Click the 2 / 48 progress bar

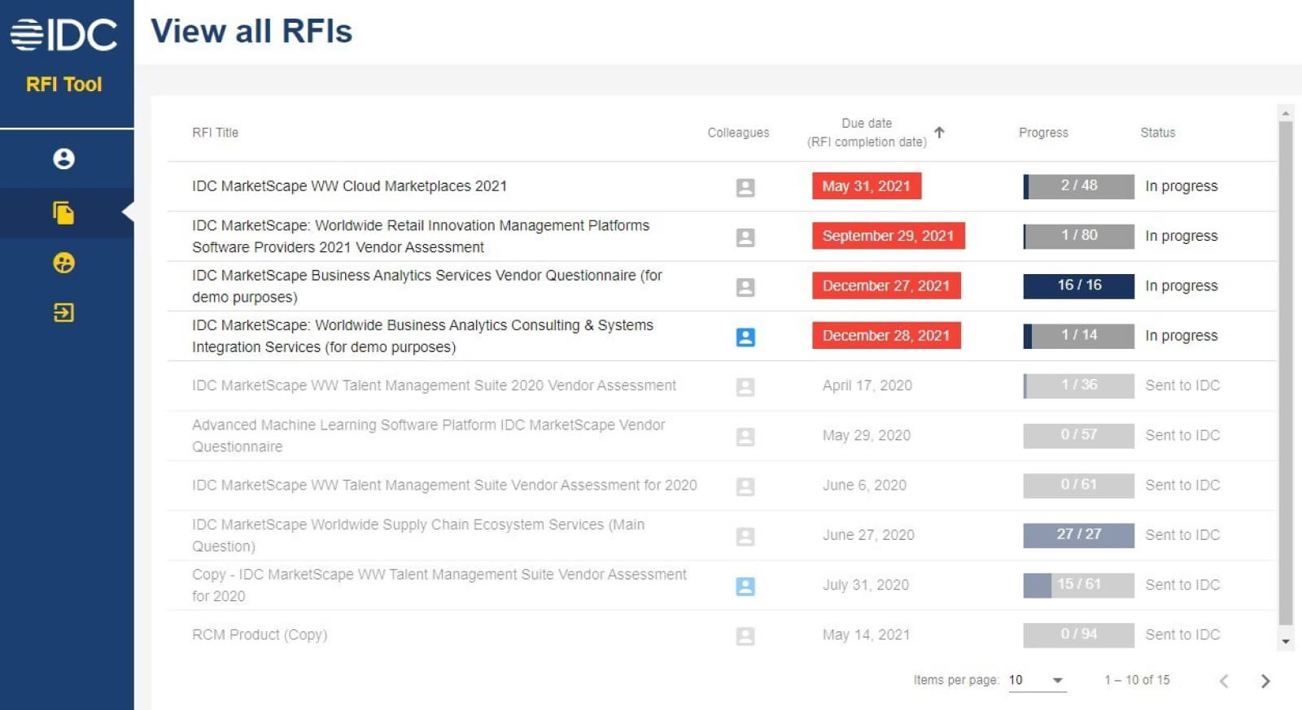(1078, 186)
